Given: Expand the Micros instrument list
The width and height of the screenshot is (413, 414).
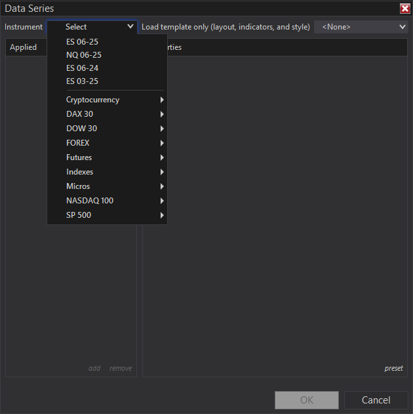Looking at the screenshot, I should 107,186.
